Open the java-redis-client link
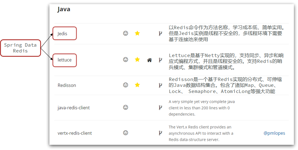Image resolution: width=298 pixels, height=150 pixels. [74, 108]
